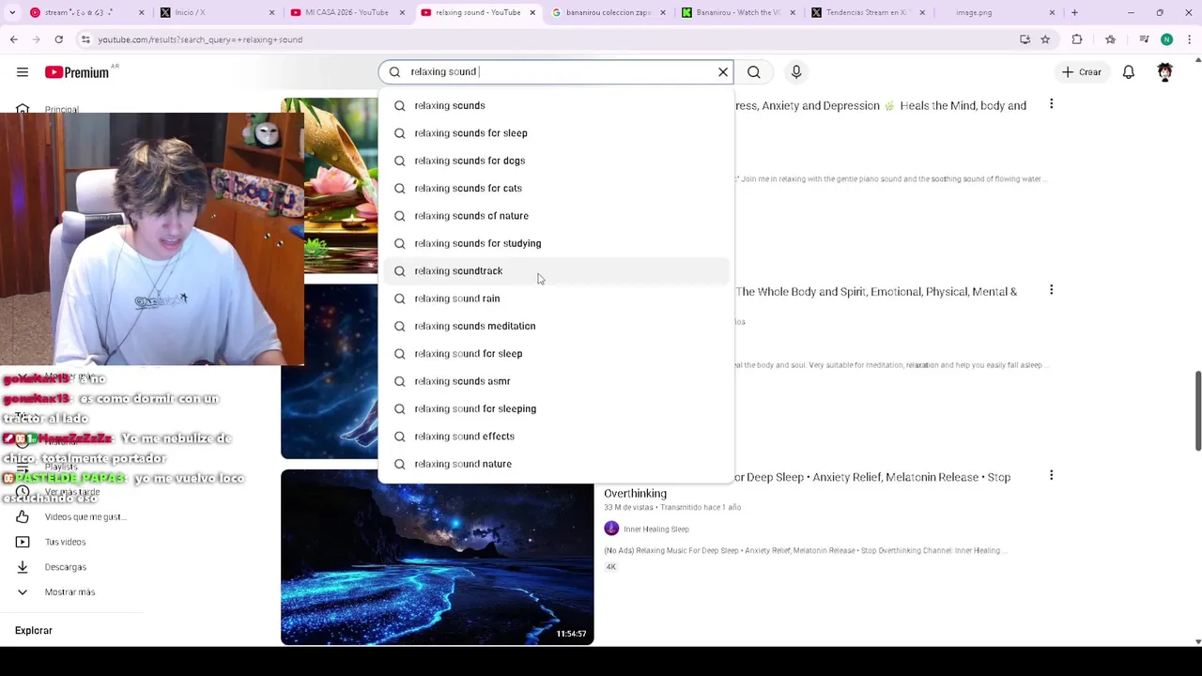Open the blue glowing beach video thumbnail

coord(437,558)
